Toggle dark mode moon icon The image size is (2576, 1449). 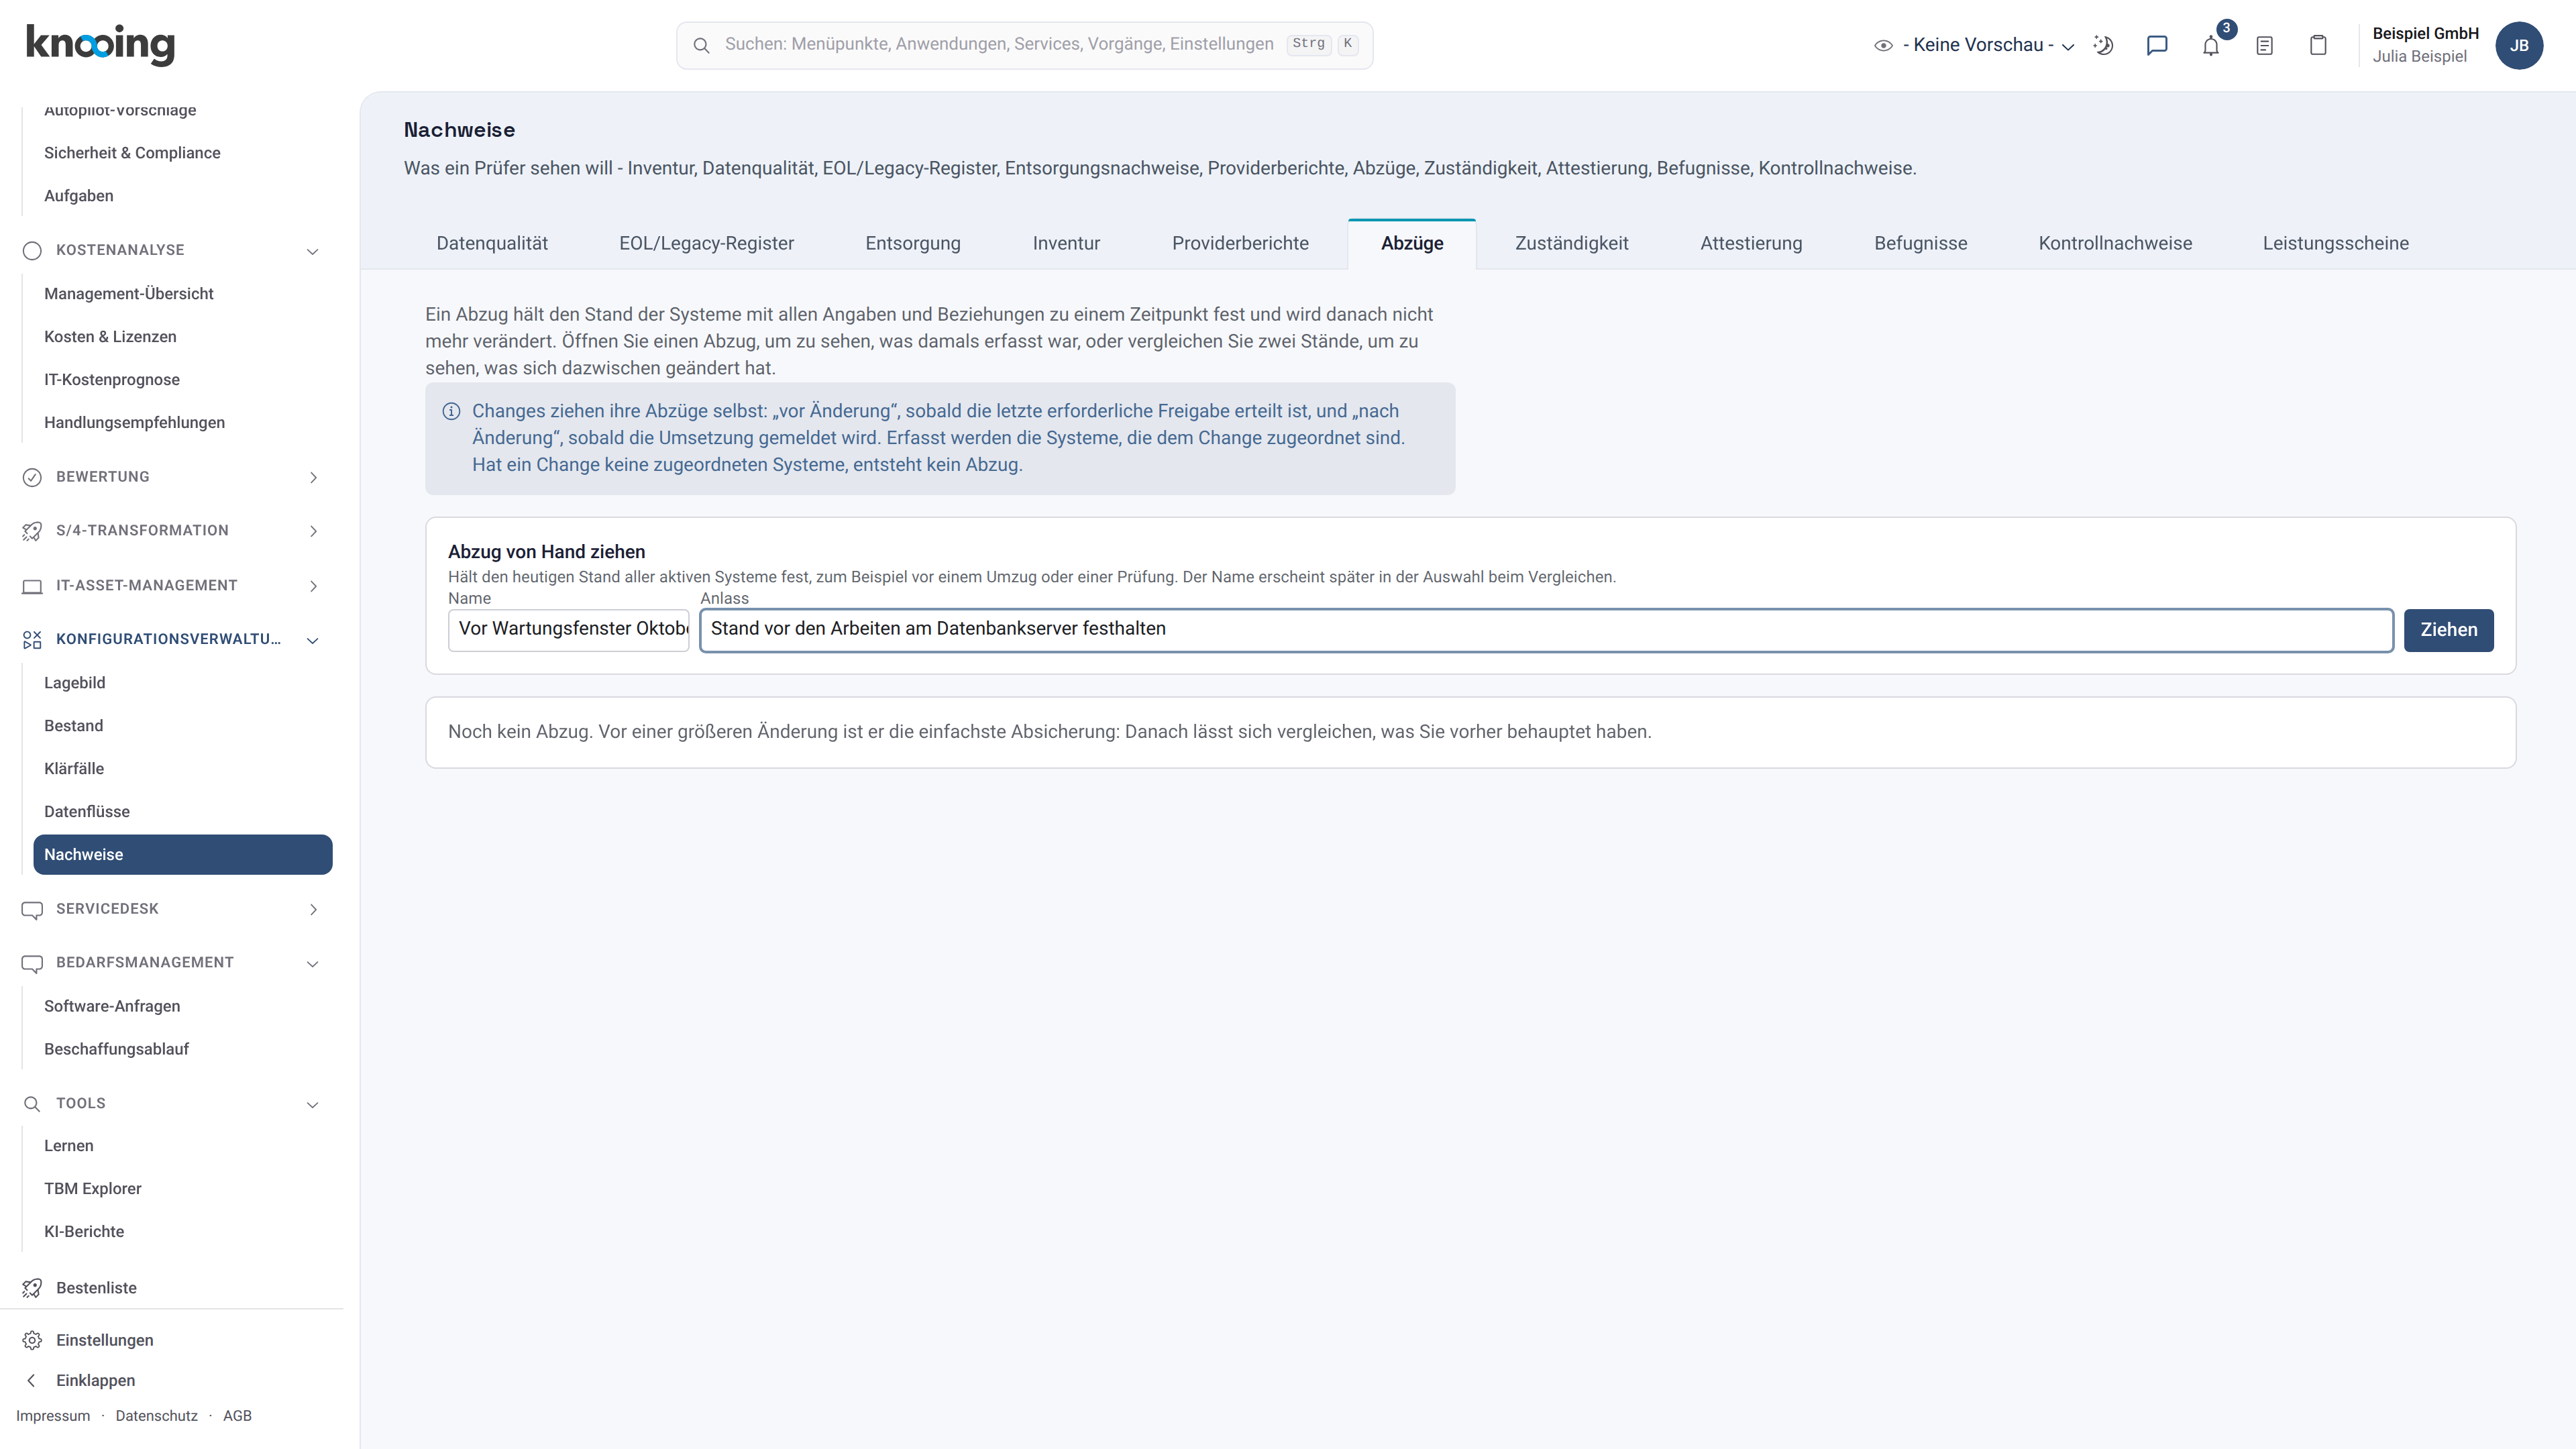point(2103,46)
